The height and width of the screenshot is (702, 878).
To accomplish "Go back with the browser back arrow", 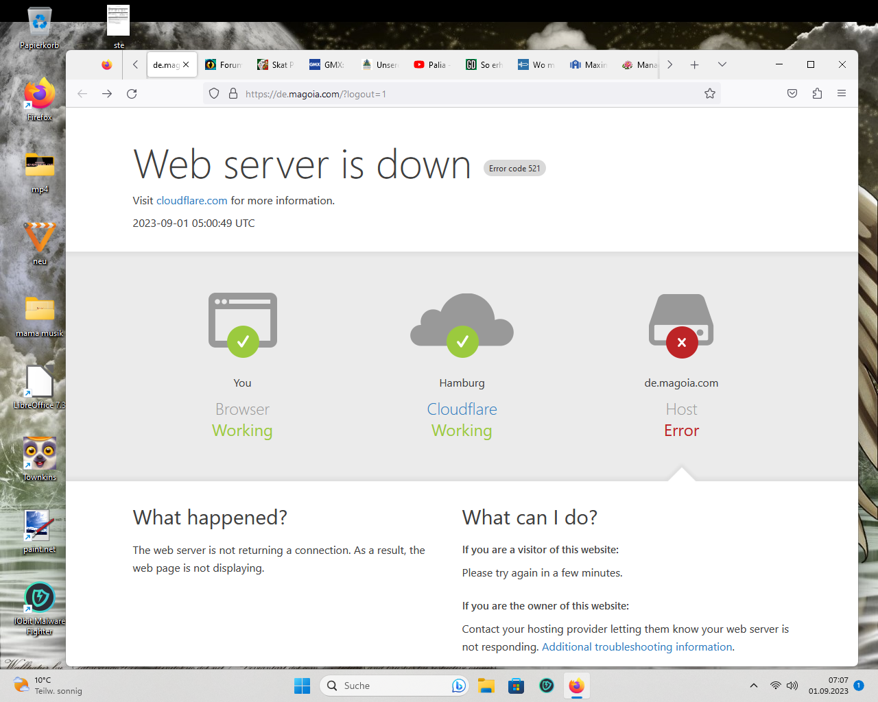I will 82,94.
